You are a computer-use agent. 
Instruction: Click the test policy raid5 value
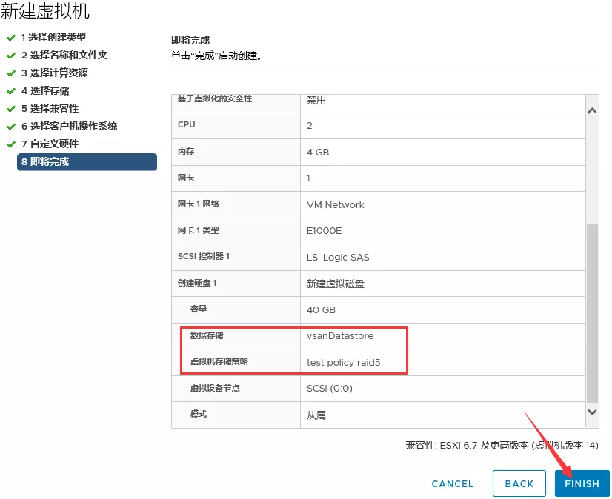click(347, 362)
